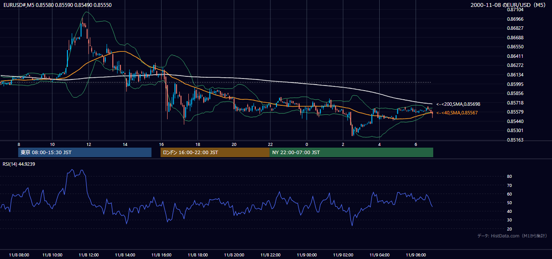Click the '<-<40,SMA,0.85567' moving average label

pyautogui.click(x=457, y=113)
